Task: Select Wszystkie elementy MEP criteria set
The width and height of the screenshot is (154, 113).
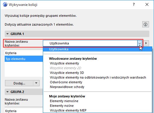Action: [68, 110]
